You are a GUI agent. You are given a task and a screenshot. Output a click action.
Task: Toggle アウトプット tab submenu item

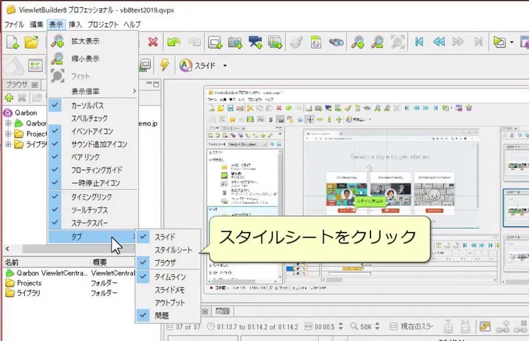[x=168, y=302]
